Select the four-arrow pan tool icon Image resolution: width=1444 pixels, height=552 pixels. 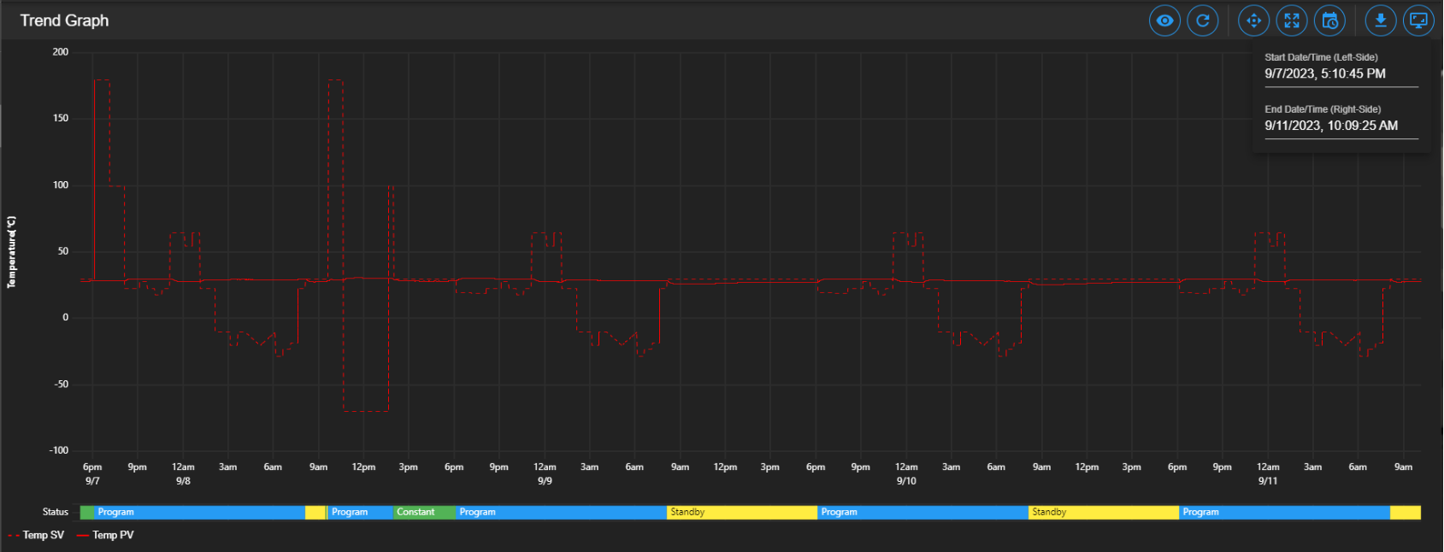pos(1254,21)
